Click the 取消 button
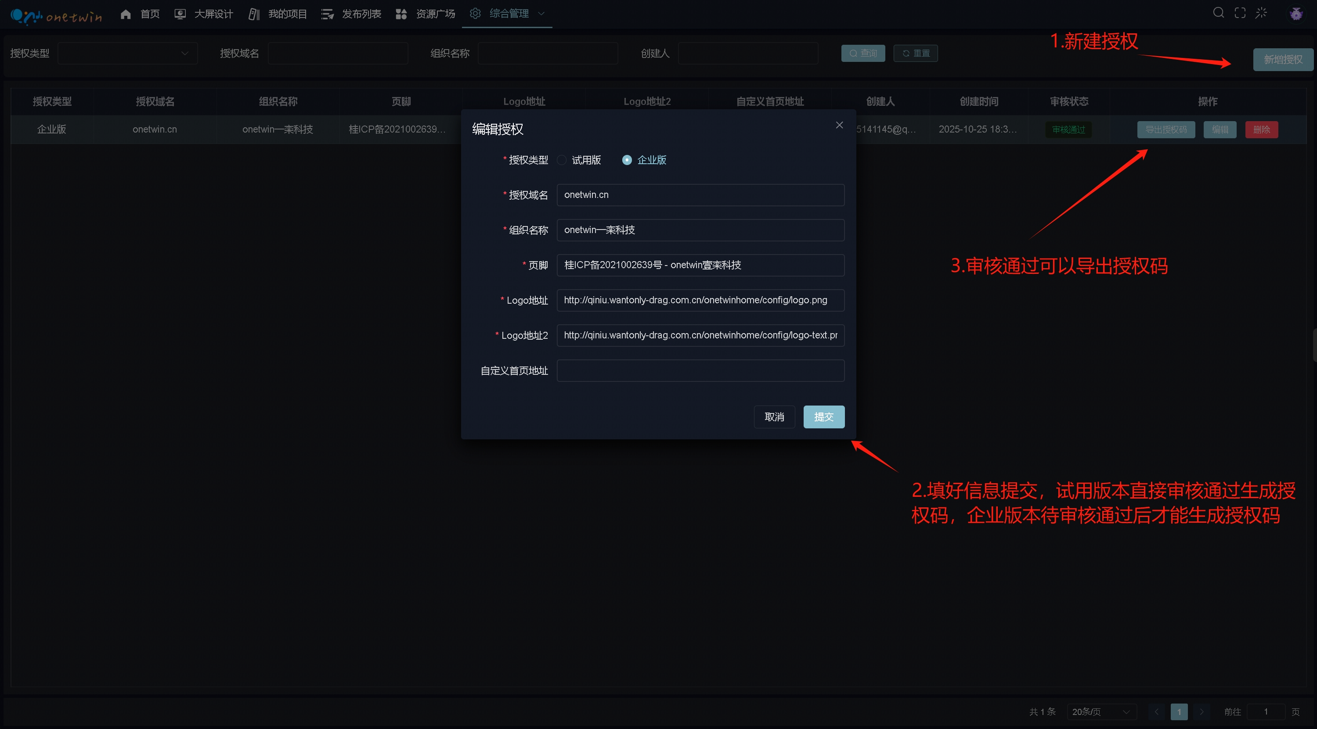 point(774,417)
